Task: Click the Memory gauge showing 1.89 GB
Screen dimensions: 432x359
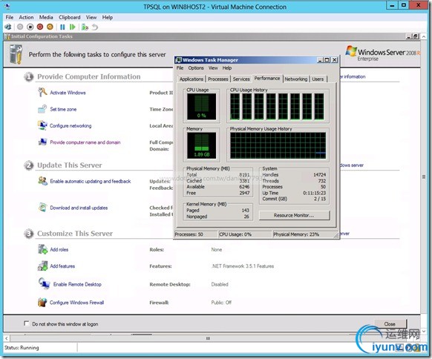Action: (201, 145)
